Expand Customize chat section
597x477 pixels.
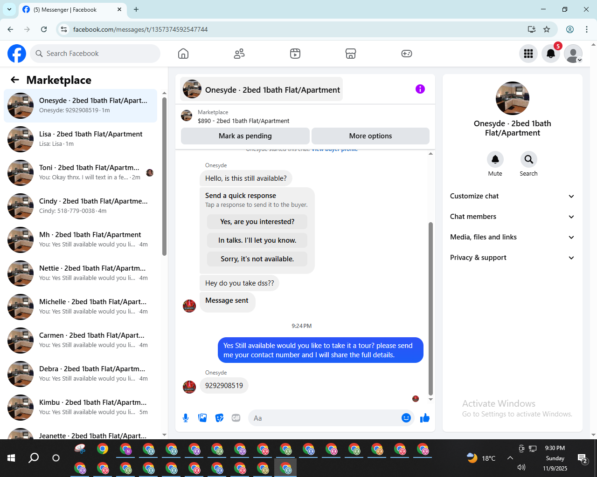tap(512, 196)
